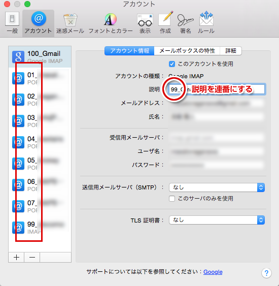Select the 100_Gmail Google IMAP account
The width and height of the screenshot is (279, 286).
(40, 57)
